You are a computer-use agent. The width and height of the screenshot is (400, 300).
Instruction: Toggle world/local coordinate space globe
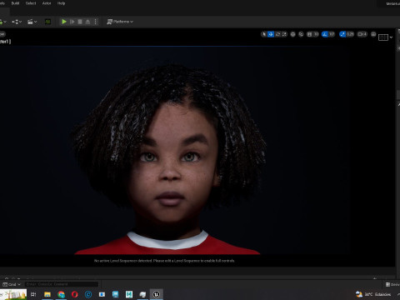point(292,34)
